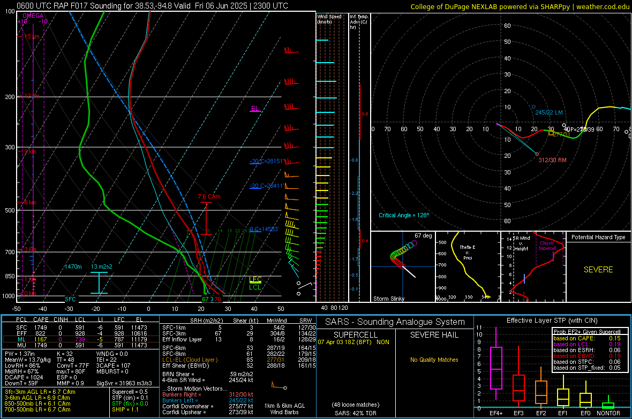
Task: Click the Storm Slinky panel label
Action: pos(388,299)
